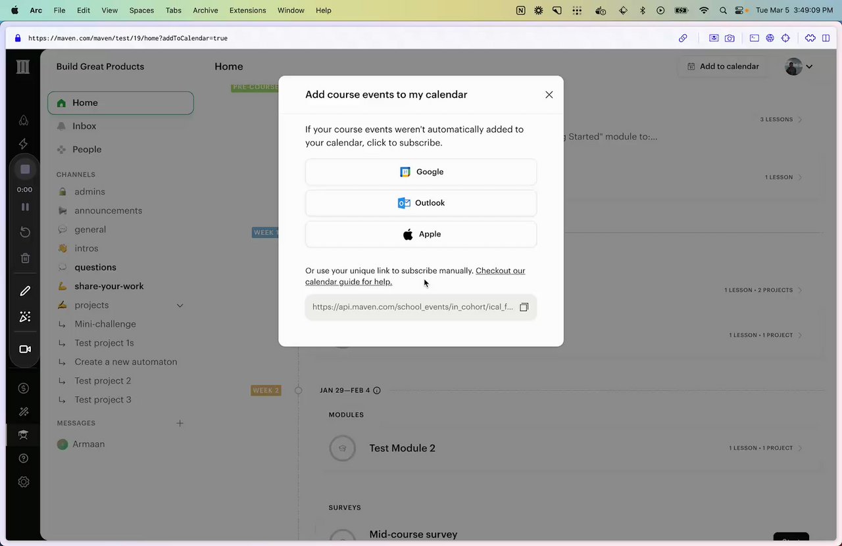Open help with the question mark icon
The width and height of the screenshot is (842, 546).
point(24,458)
